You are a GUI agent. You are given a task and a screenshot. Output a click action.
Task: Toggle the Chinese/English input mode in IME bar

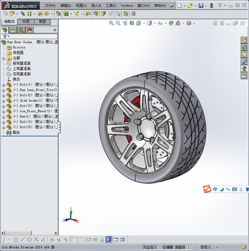tap(215, 189)
